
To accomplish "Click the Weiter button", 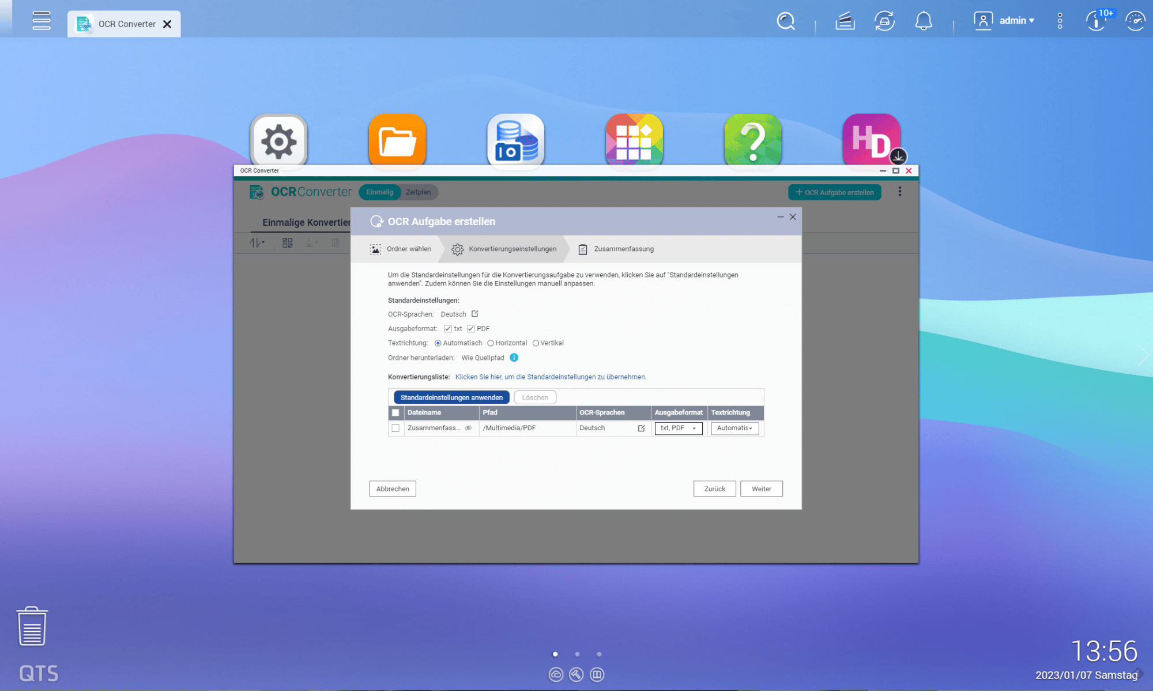I will click(761, 488).
